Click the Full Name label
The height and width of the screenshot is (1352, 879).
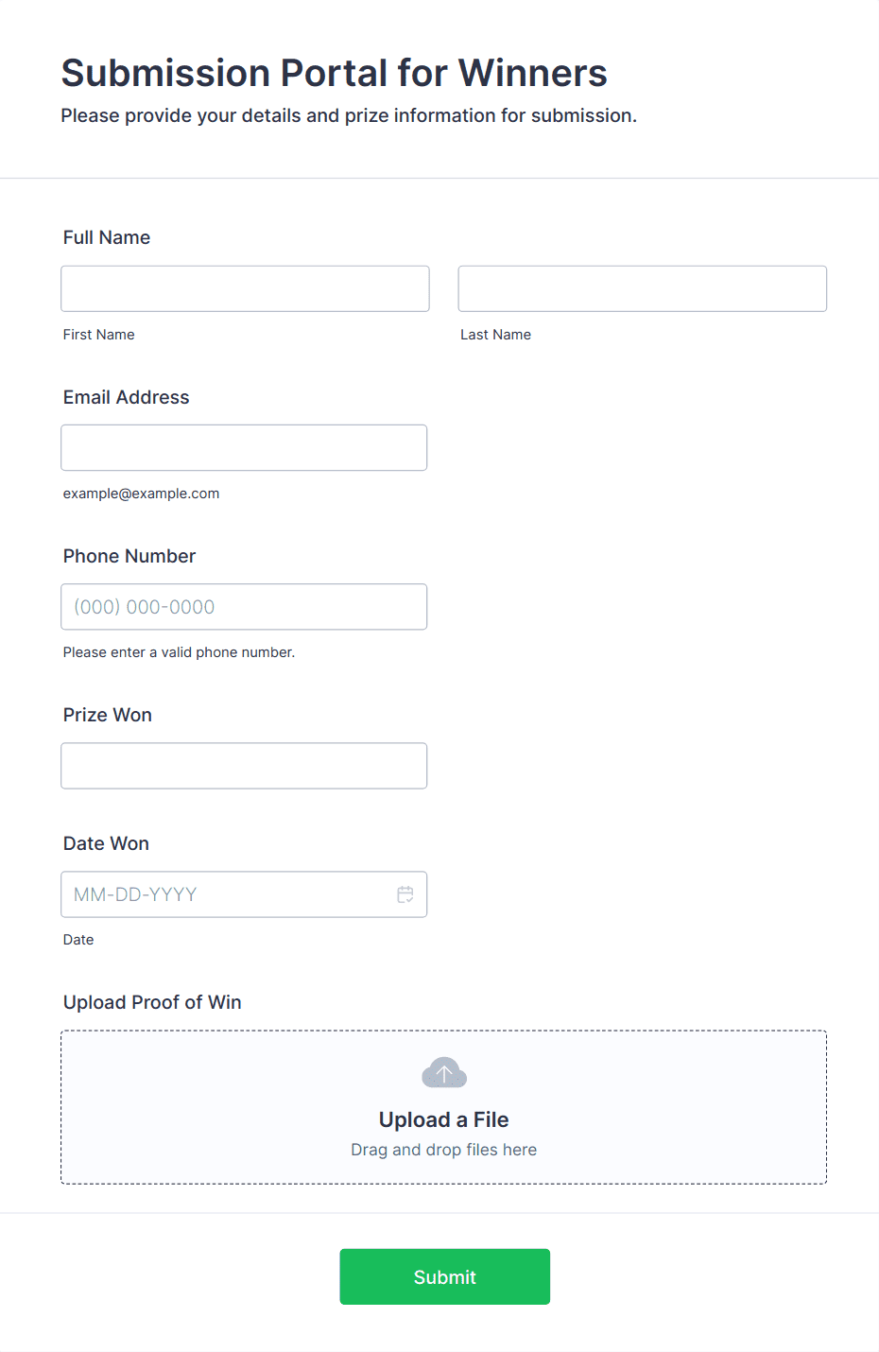(107, 237)
